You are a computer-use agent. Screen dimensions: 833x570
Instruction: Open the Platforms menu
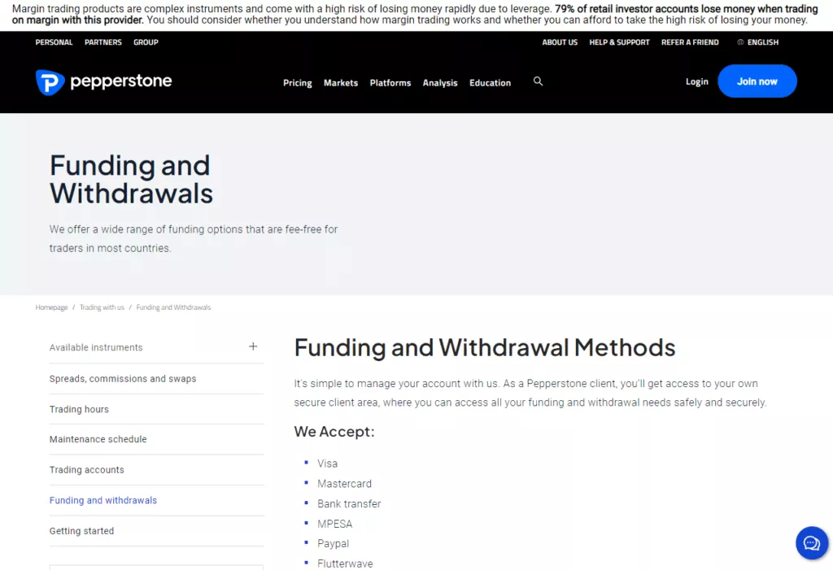click(390, 83)
